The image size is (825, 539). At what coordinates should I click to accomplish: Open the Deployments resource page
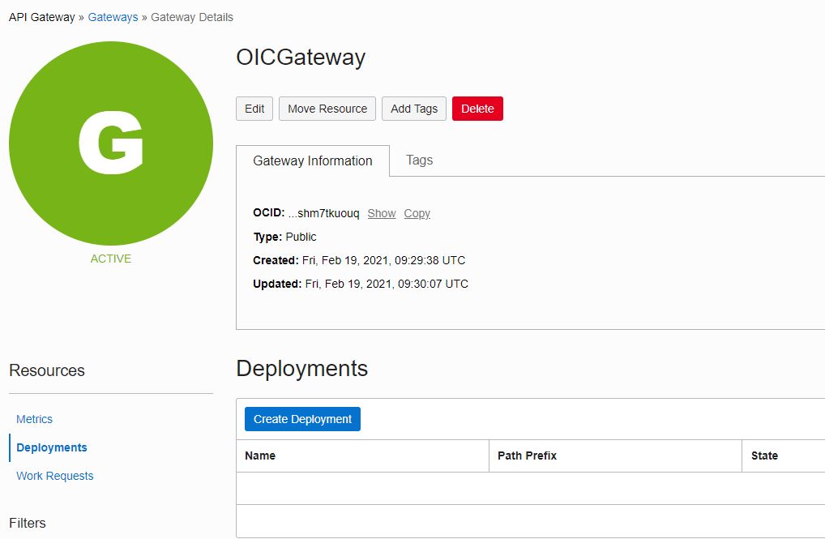(x=51, y=447)
